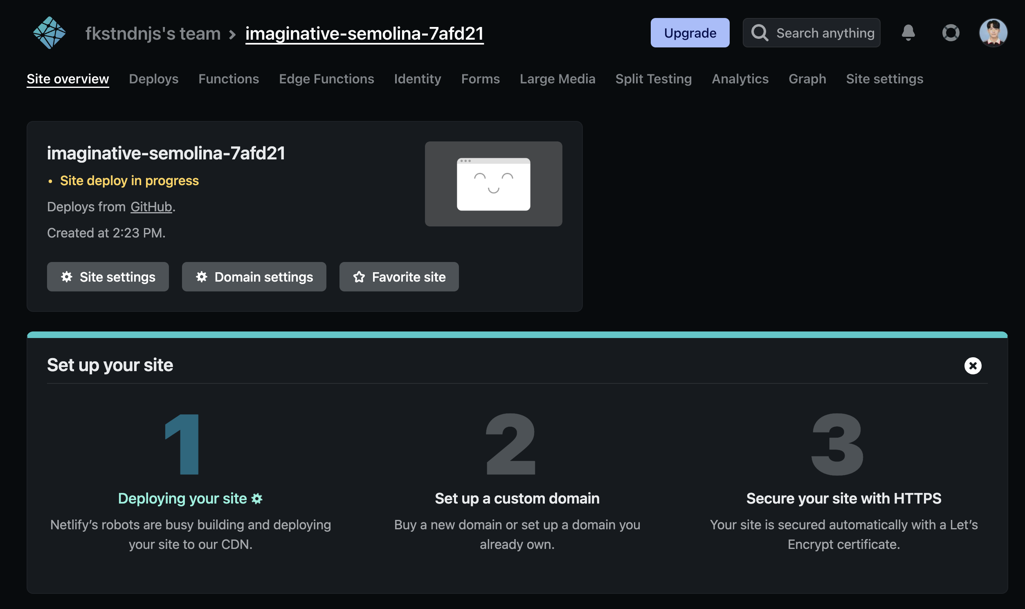
Task: Open the Deploys tab
Action: click(x=153, y=79)
